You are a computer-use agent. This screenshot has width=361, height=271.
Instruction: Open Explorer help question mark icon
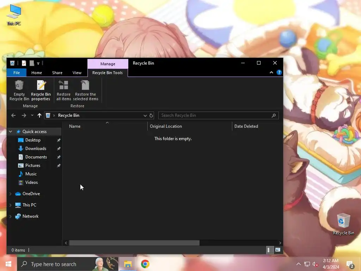click(x=279, y=72)
